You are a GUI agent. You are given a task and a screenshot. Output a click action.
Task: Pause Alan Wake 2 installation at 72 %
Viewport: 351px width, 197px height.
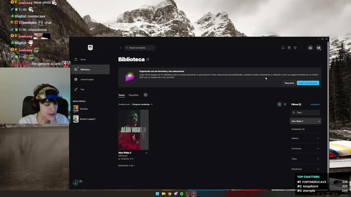(x=119, y=159)
